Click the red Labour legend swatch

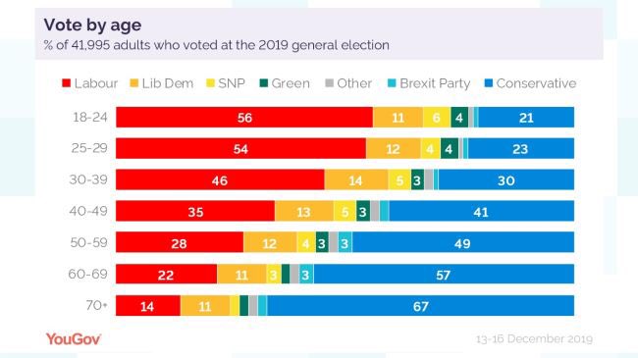[67, 83]
